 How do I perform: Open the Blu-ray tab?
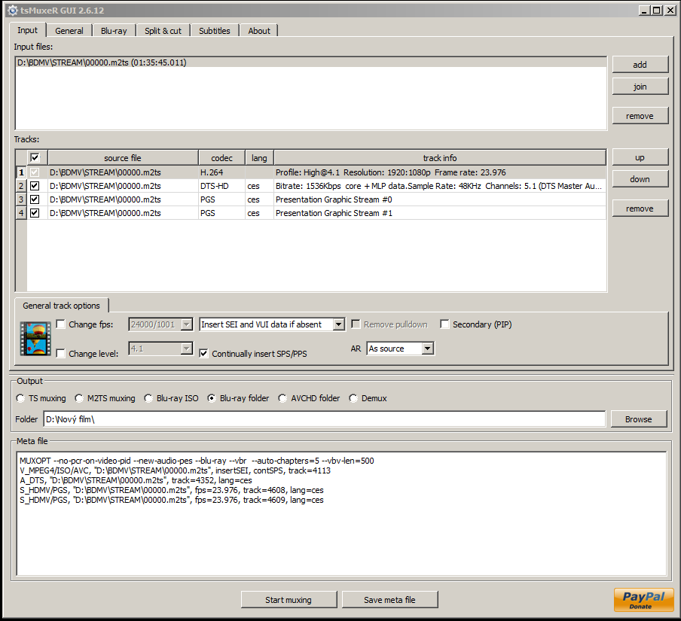coord(114,31)
